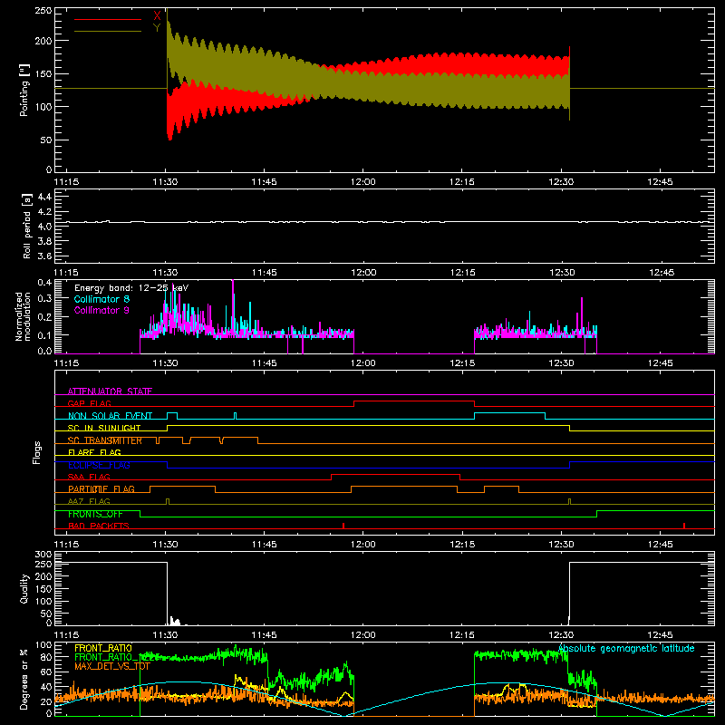Click the 4.4 tick on Roll period axis
Screen dimensions: 725x725
(x=44, y=197)
